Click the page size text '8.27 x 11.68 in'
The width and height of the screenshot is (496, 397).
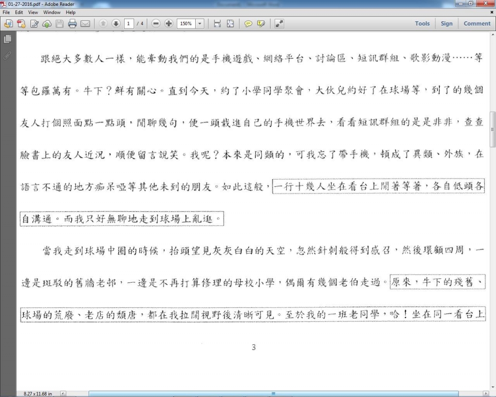38,394
